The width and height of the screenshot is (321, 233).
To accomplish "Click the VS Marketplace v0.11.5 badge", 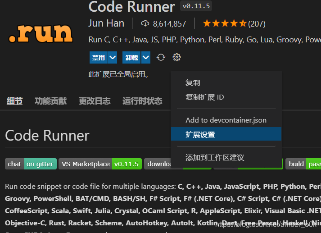I will (100, 164).
